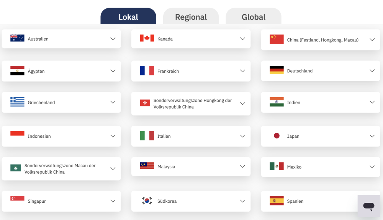Expand the Indonesien chevron

pyautogui.click(x=113, y=136)
